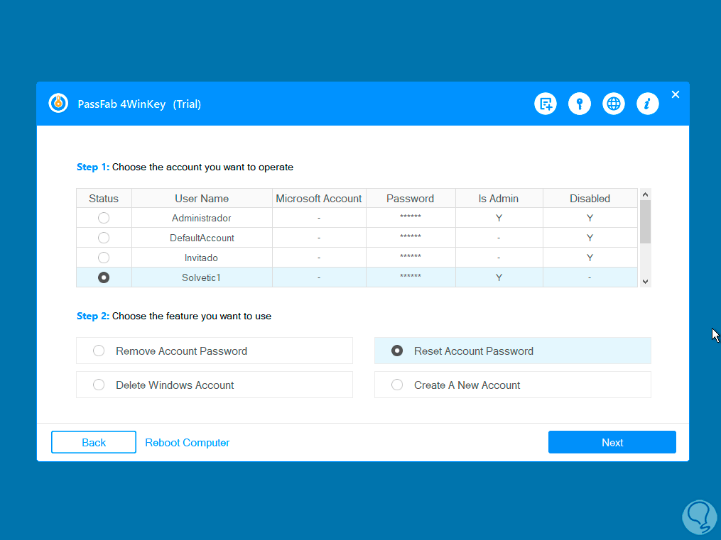The height and width of the screenshot is (540, 721).
Task: Click the password cell in Administrador row
Action: tap(411, 218)
